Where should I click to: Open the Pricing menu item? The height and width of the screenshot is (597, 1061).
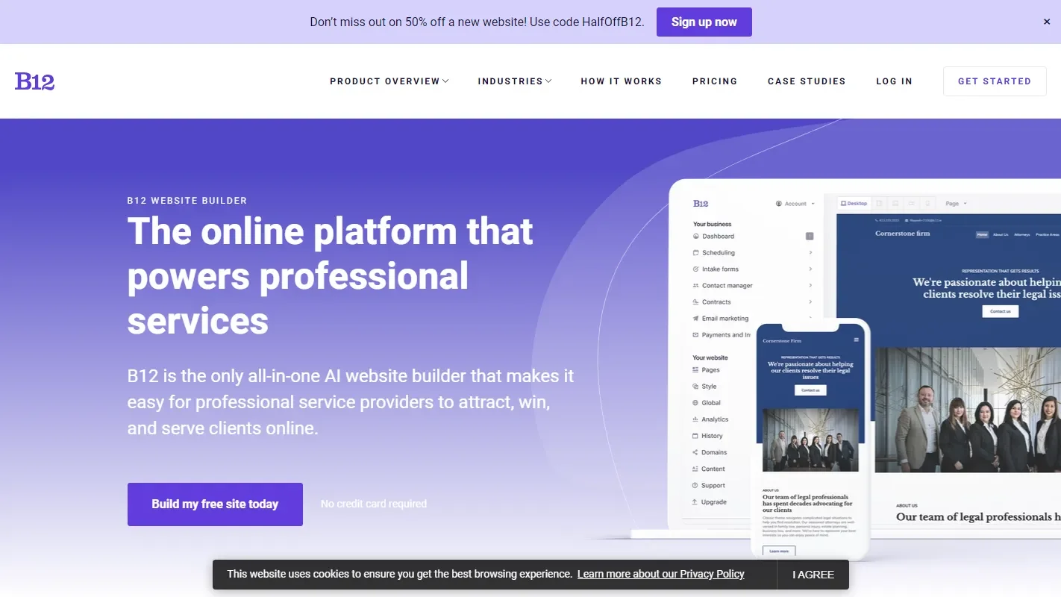pyautogui.click(x=714, y=81)
